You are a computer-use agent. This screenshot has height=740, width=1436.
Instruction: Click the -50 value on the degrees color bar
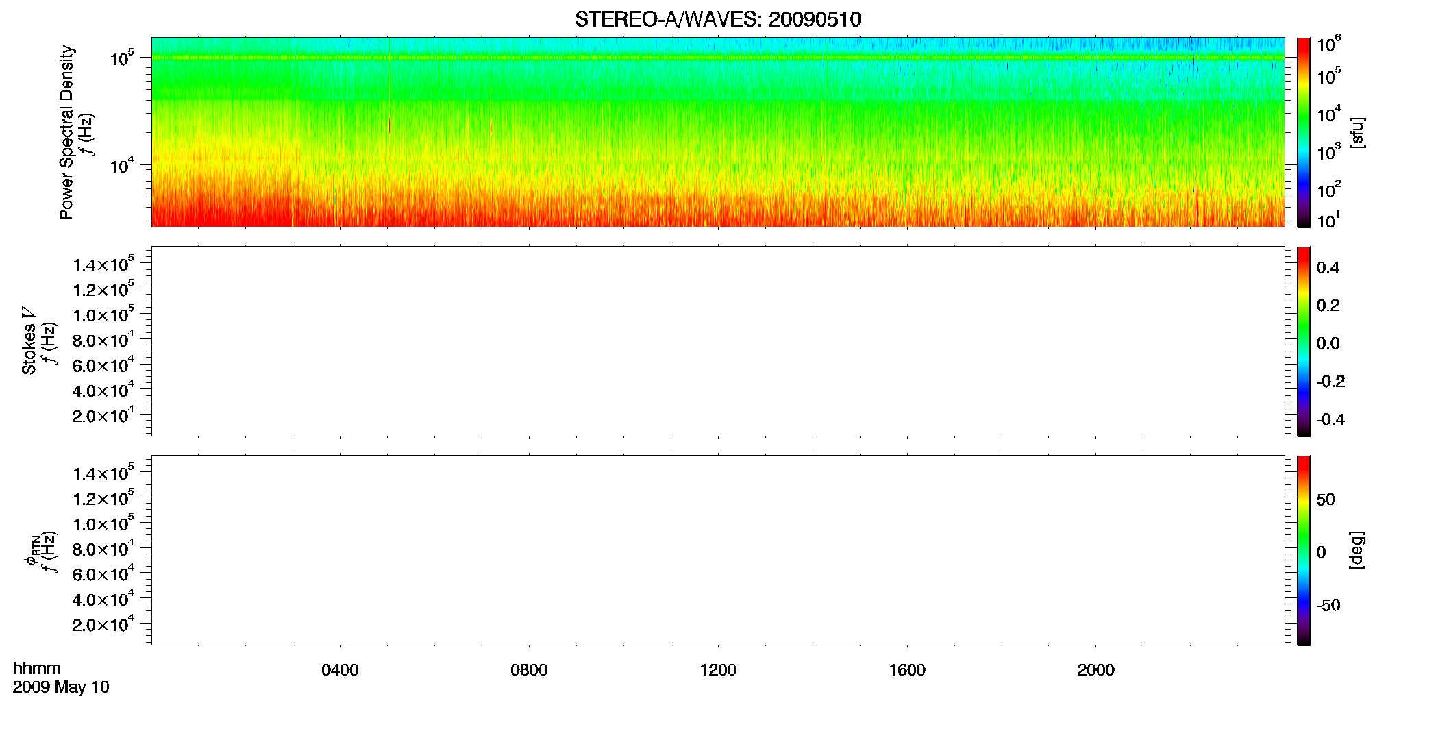tap(1328, 605)
